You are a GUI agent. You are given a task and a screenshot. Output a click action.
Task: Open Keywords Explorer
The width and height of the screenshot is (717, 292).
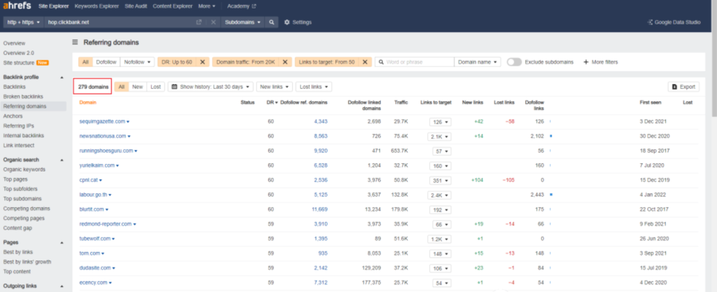97,6
